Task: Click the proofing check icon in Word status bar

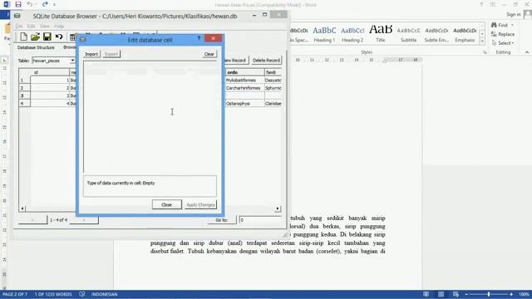Action: point(81,294)
